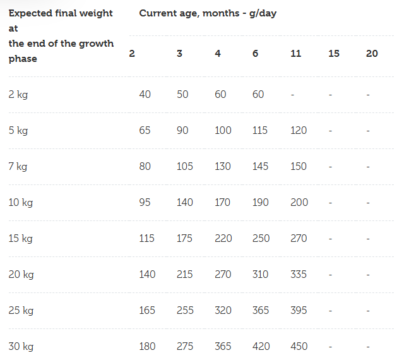
Task: Select the 130 value in 7 kg row
Action: 223,166
